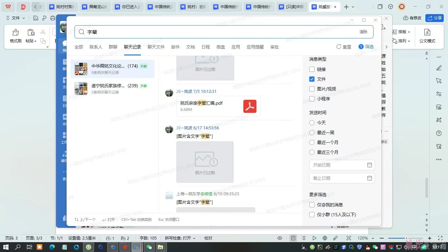Viewport: 448px width, 252px height.
Task: Switch to the 群聊 search tab
Action: pos(113,47)
